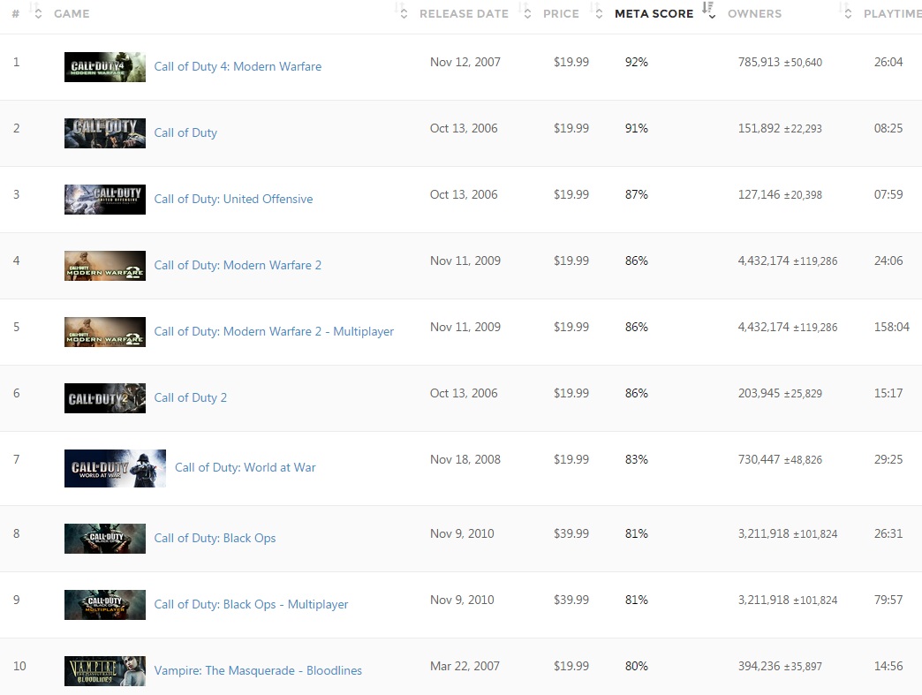Image resolution: width=922 pixels, height=695 pixels.
Task: Sort the list by Release Date header
Action: point(464,14)
